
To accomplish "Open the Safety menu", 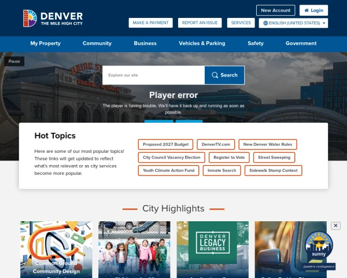I will 256,43.
